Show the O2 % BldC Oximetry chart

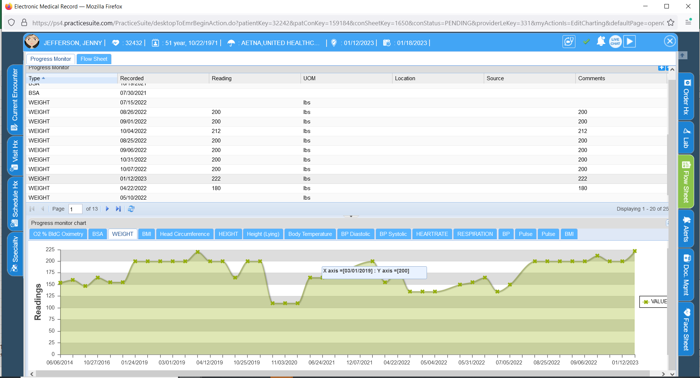coord(58,234)
